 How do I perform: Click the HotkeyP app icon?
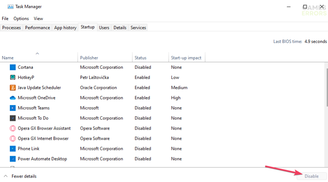(x=13, y=78)
